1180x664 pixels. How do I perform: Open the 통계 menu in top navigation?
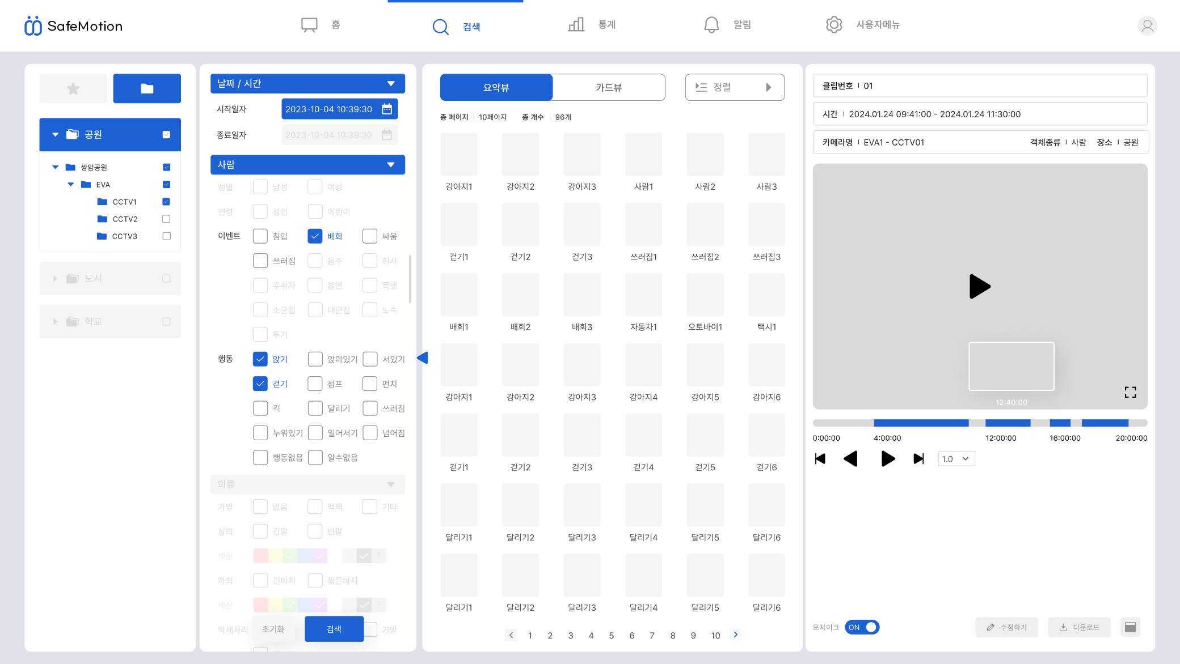[592, 25]
